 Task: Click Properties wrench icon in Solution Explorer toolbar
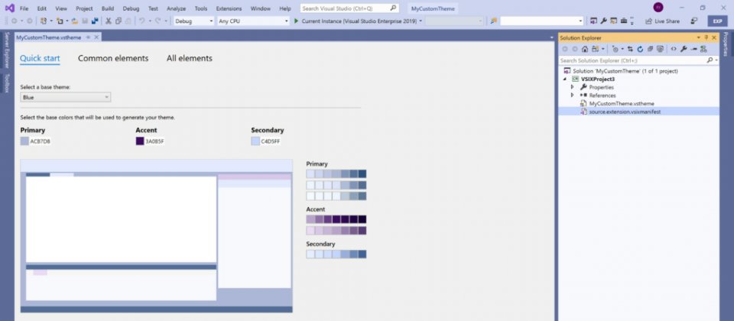pyautogui.click(x=684, y=49)
